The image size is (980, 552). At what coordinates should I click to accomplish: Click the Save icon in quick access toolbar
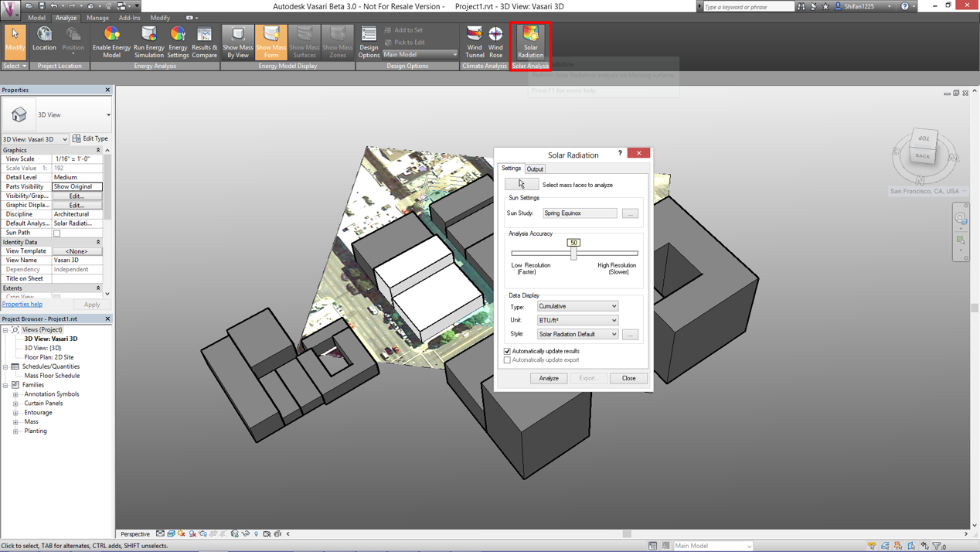pos(42,6)
